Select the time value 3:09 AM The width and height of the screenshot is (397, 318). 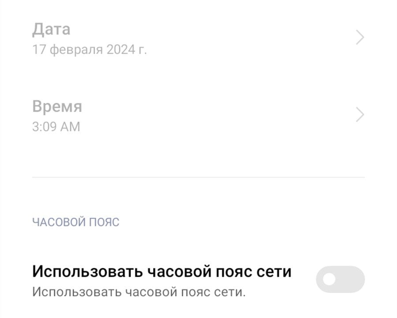(x=56, y=127)
